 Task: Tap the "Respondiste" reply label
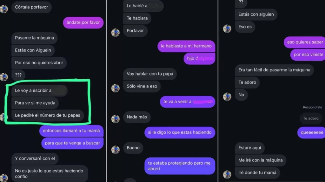click(x=312, y=107)
